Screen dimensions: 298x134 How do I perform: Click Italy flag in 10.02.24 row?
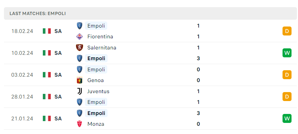(47, 53)
